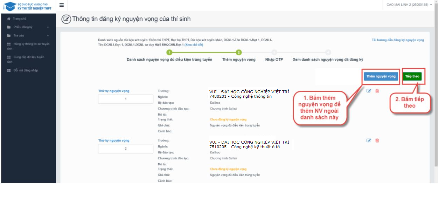This screenshot has height=207, width=438.
Task: Open Đăng ký thông tin xét tuyển sinh
Action: (x=28, y=46)
